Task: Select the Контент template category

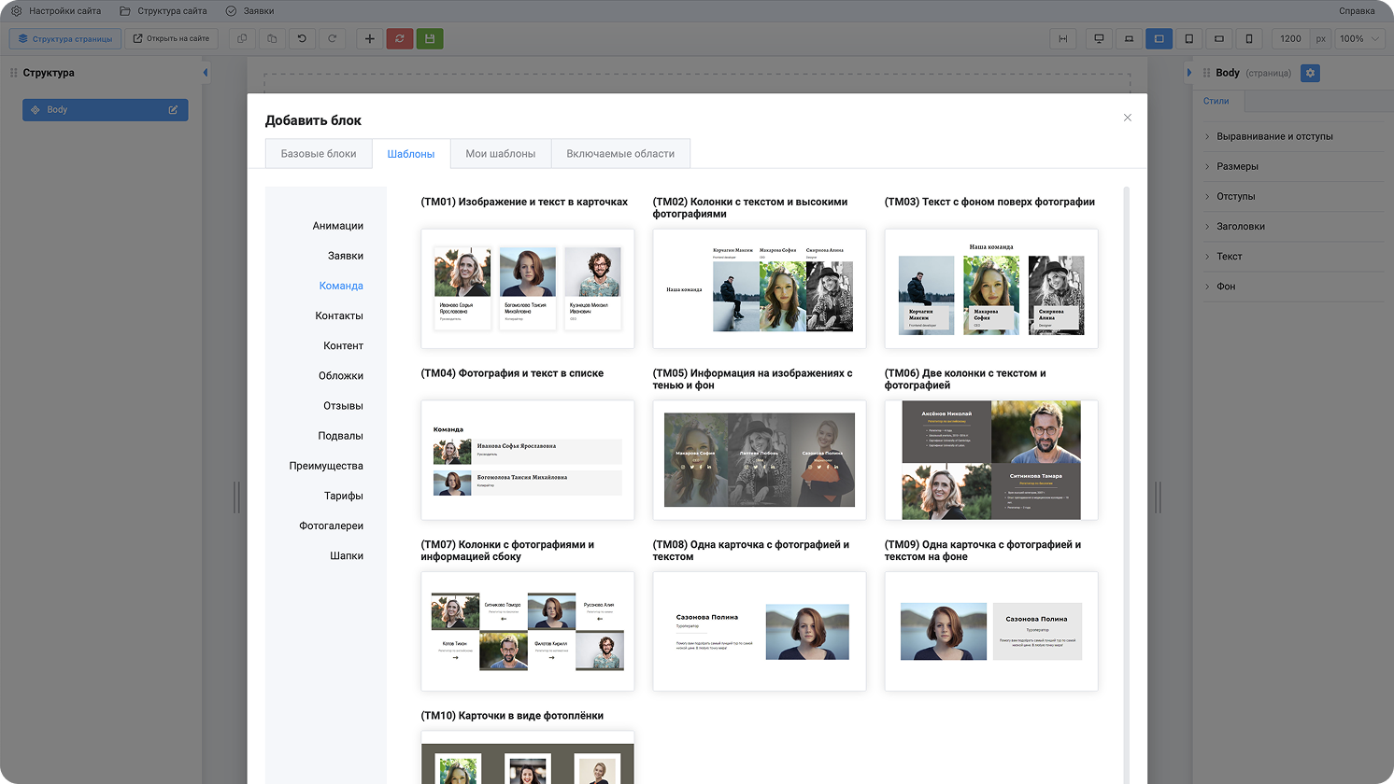Action: (344, 345)
